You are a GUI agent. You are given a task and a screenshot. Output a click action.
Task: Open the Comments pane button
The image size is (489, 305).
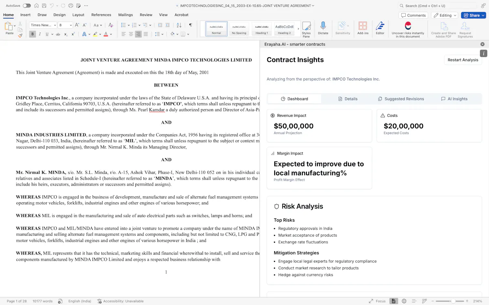[x=413, y=15]
